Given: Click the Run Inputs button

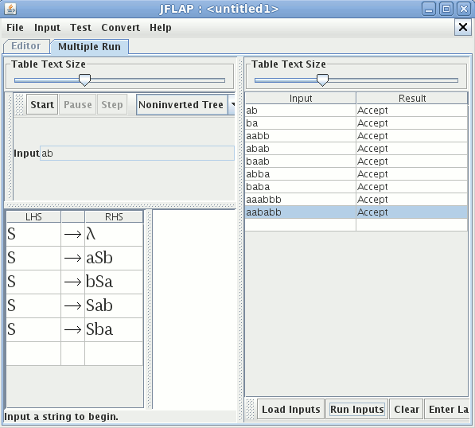Looking at the screenshot, I should pyautogui.click(x=357, y=409).
